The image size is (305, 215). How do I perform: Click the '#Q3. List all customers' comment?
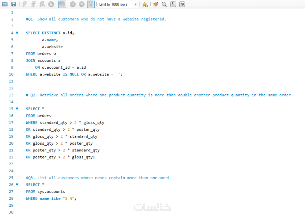coord(98,178)
